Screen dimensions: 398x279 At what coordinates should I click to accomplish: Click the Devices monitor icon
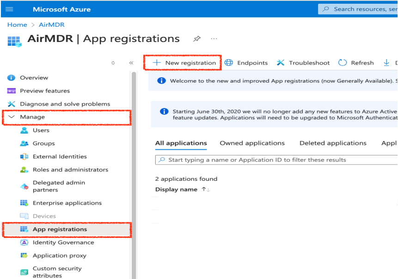tap(24, 216)
